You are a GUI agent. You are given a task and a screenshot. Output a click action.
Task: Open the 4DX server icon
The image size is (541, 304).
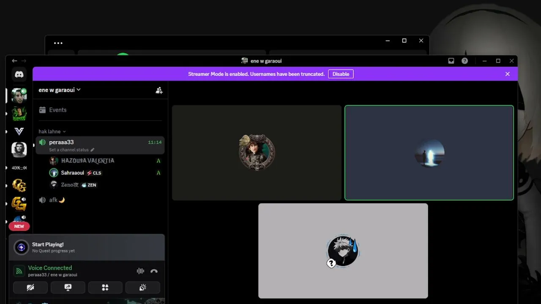pos(19,168)
